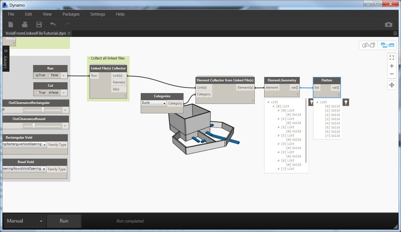The image size is (401, 232).
Task: Switch to 3D geometry background preview
Action: pyautogui.click(x=368, y=45)
